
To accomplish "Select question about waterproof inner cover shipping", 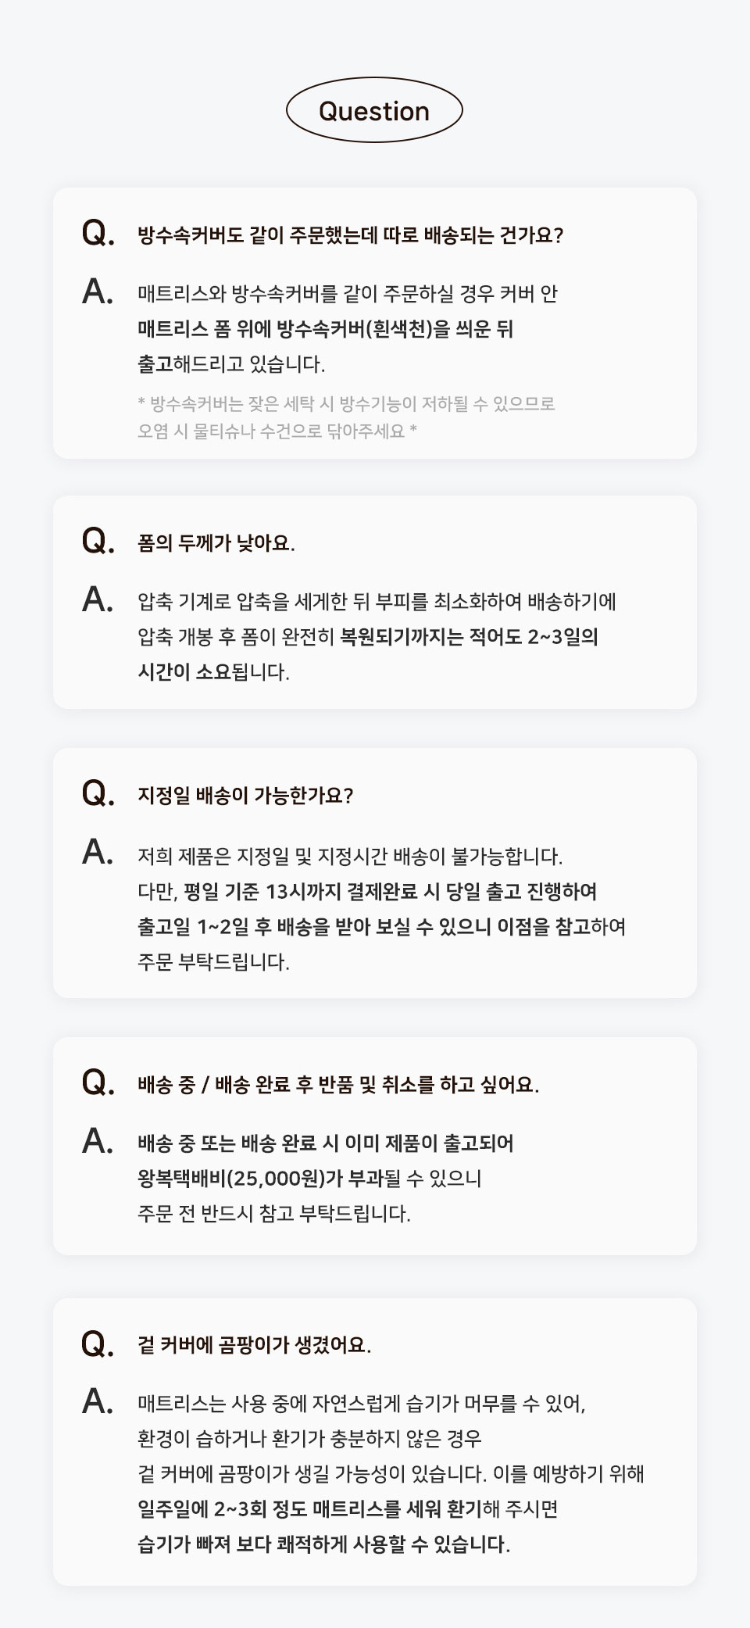I will (x=350, y=234).
